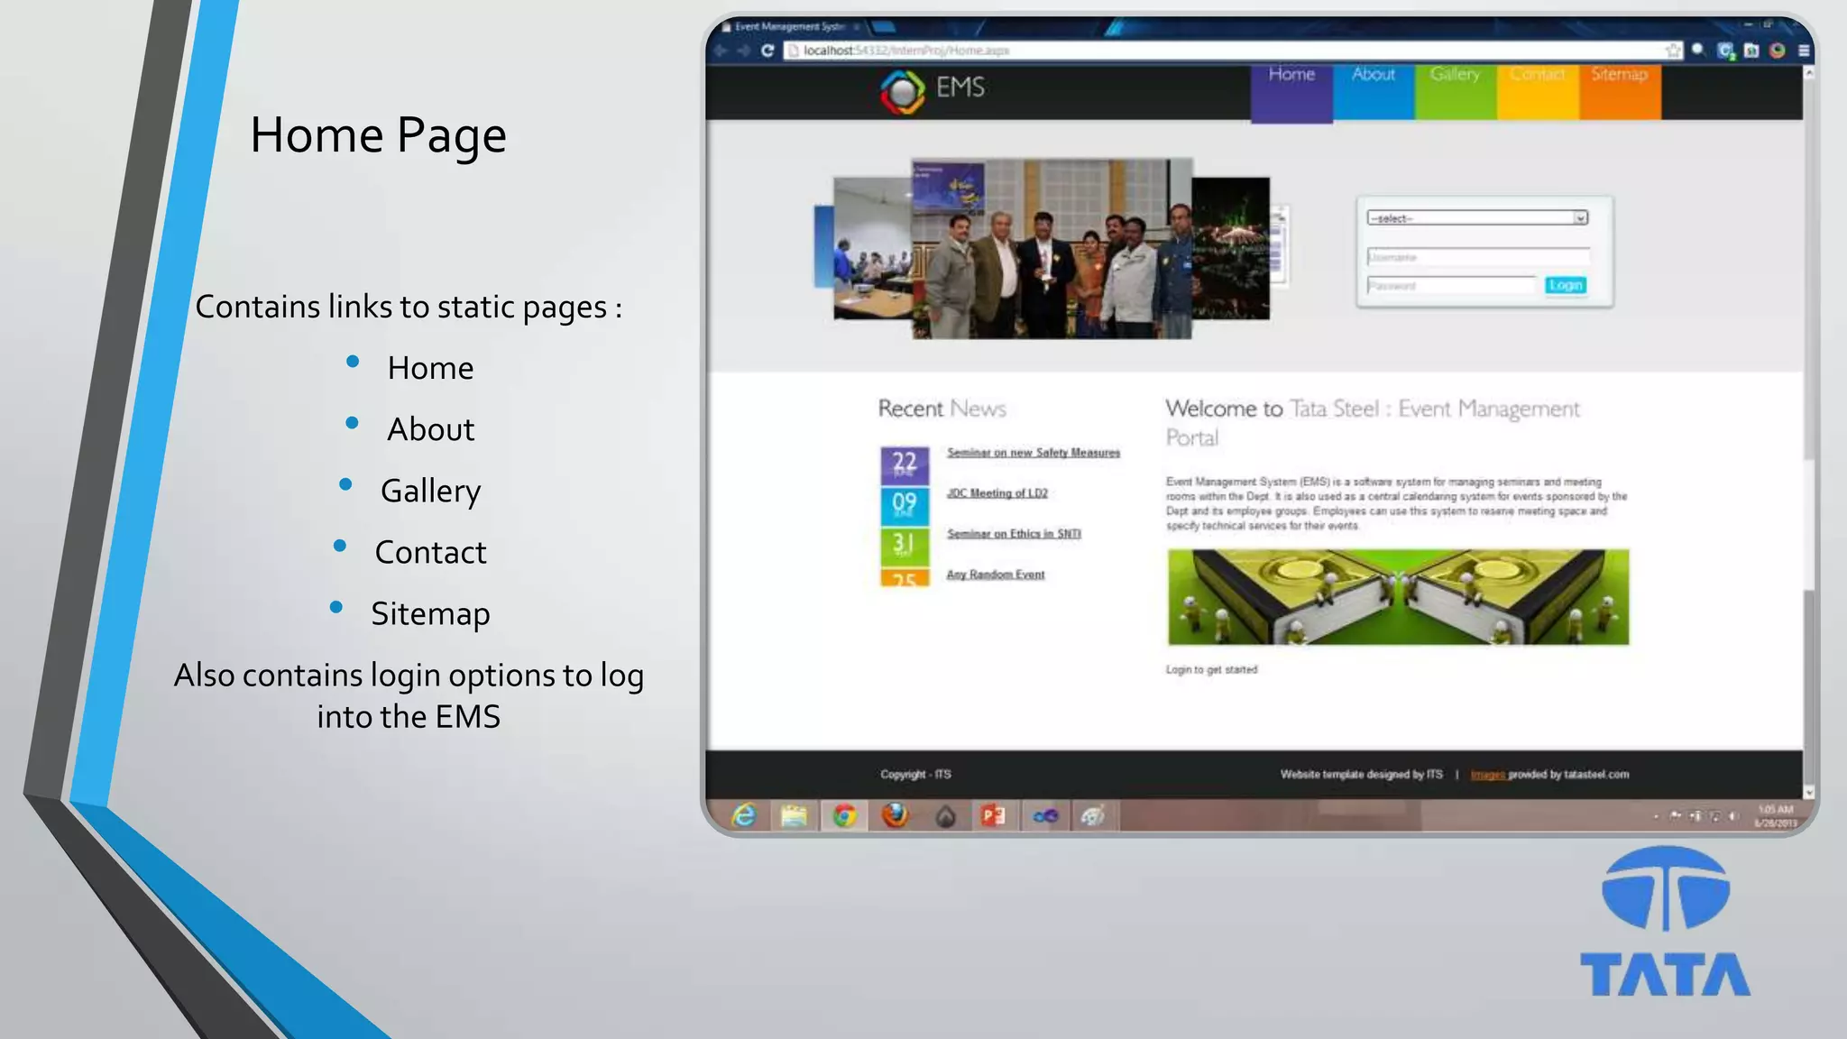Focus the Password input field
Viewport: 1847px width, 1039px height.
tap(1451, 285)
